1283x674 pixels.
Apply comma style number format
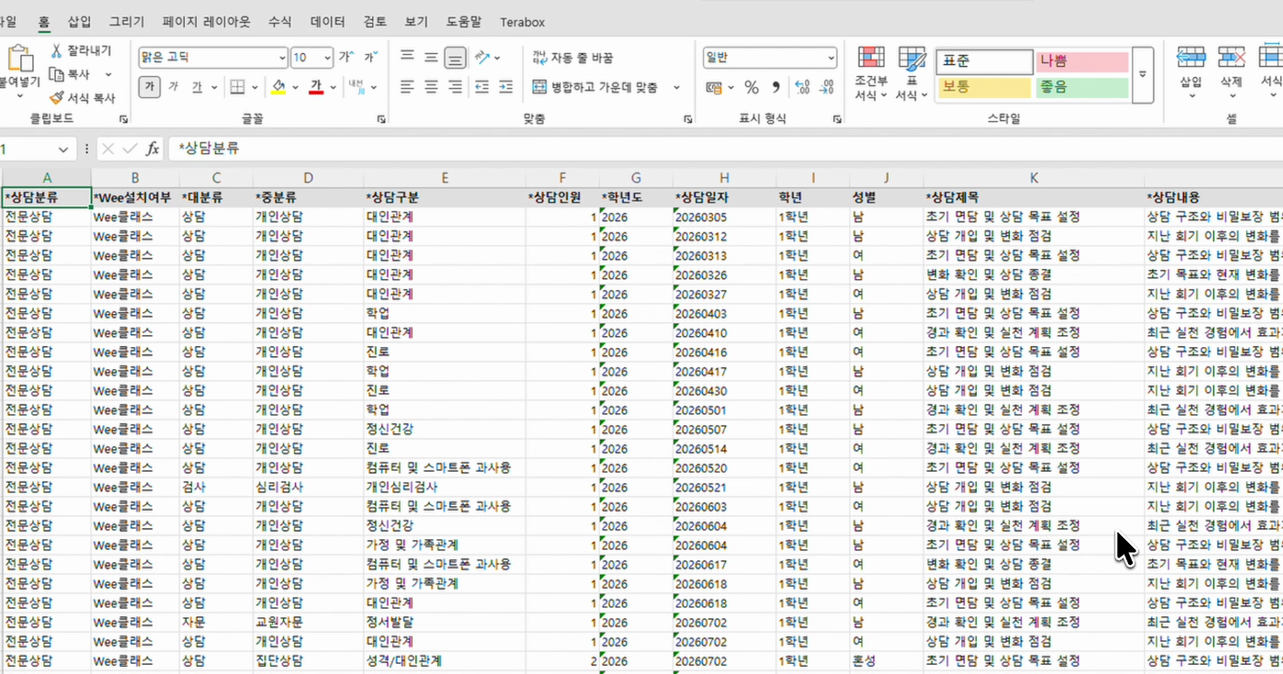775,87
